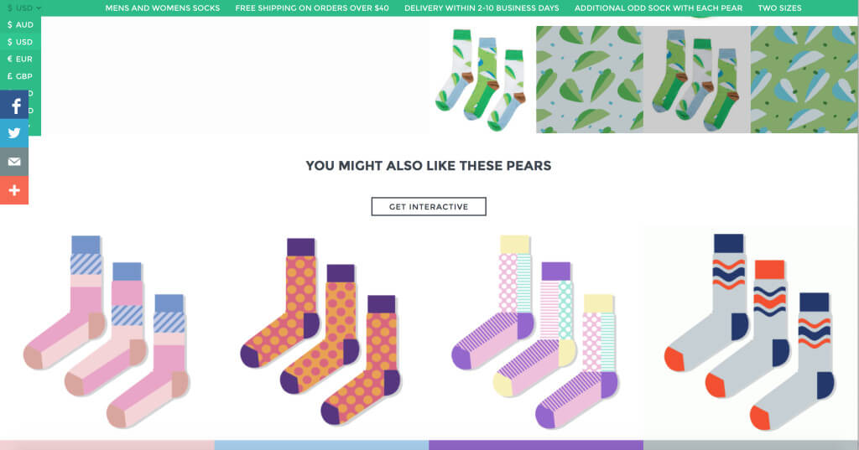Open the green socks on grey thumbnail

pyautogui.click(x=697, y=80)
